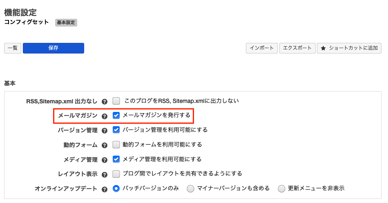Viewport: 388px width, 203px height.
Task: Click help icon next to RSS,Sitemap.xml 出力なし
Action: [105, 101]
